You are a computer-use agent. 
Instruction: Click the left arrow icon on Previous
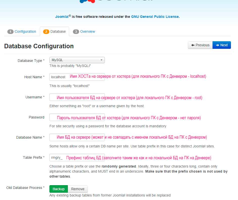coord(193,45)
